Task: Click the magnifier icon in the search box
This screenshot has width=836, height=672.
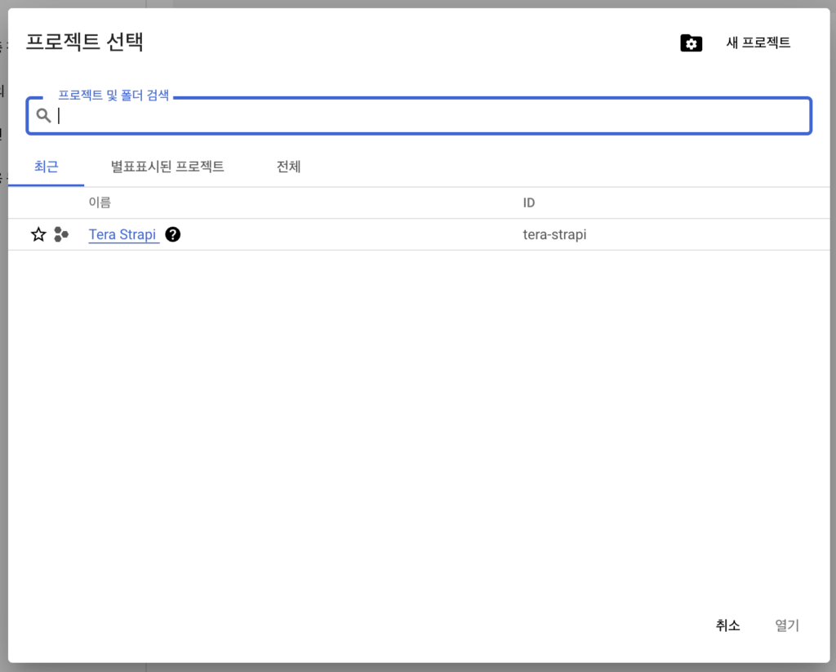Action: coord(44,116)
